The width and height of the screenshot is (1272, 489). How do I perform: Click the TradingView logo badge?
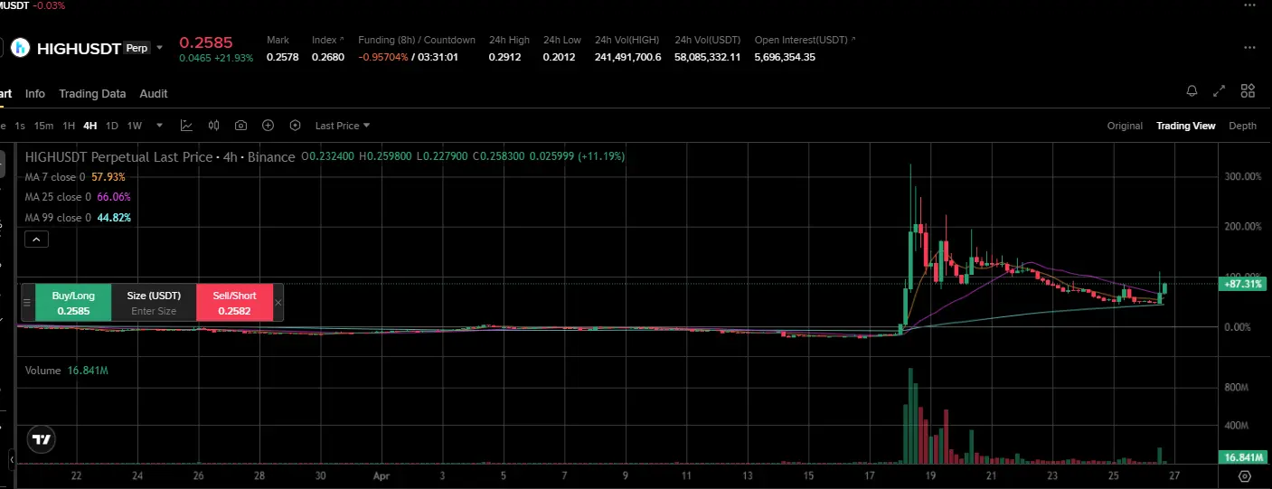pyautogui.click(x=42, y=439)
